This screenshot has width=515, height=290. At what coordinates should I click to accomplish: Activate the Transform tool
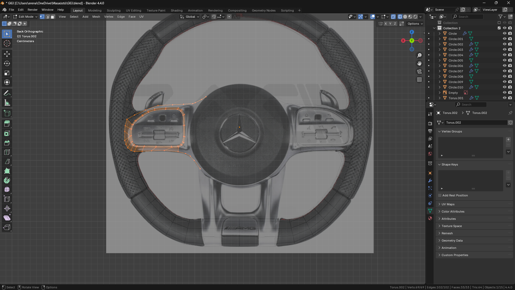[7, 82]
